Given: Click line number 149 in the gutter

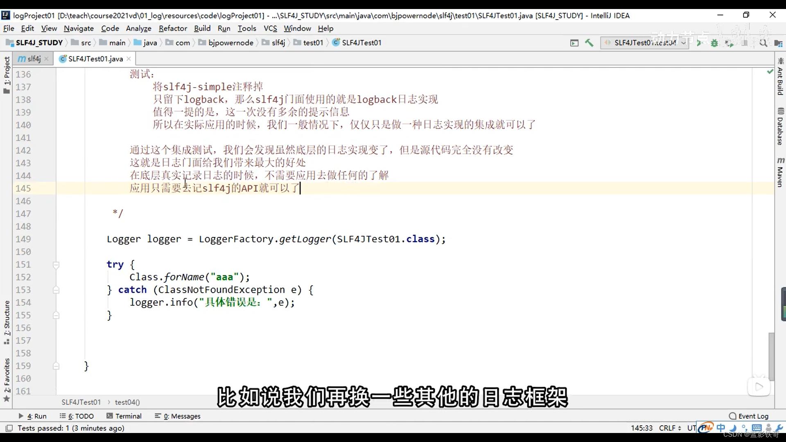Looking at the screenshot, I should point(23,239).
